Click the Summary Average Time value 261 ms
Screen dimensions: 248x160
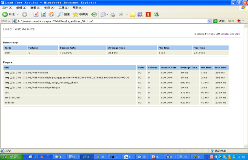pyautogui.click(x=113, y=53)
